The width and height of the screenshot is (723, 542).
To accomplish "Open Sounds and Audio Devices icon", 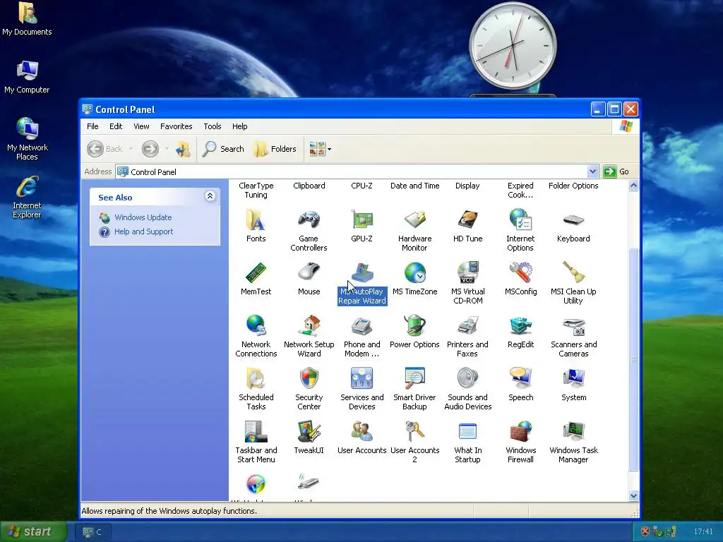I will (x=467, y=379).
